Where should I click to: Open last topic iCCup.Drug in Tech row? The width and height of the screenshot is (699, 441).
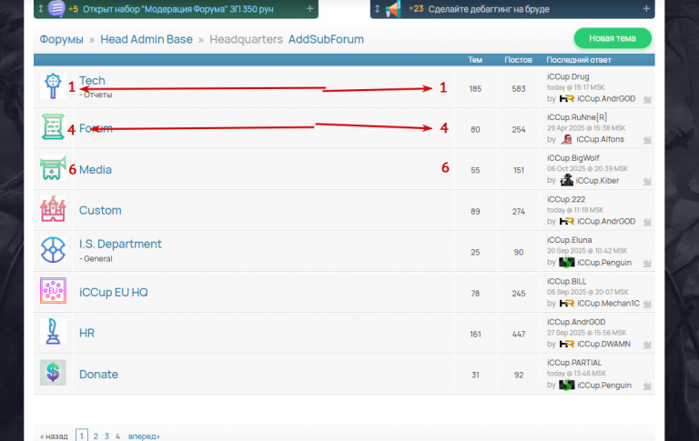568,76
